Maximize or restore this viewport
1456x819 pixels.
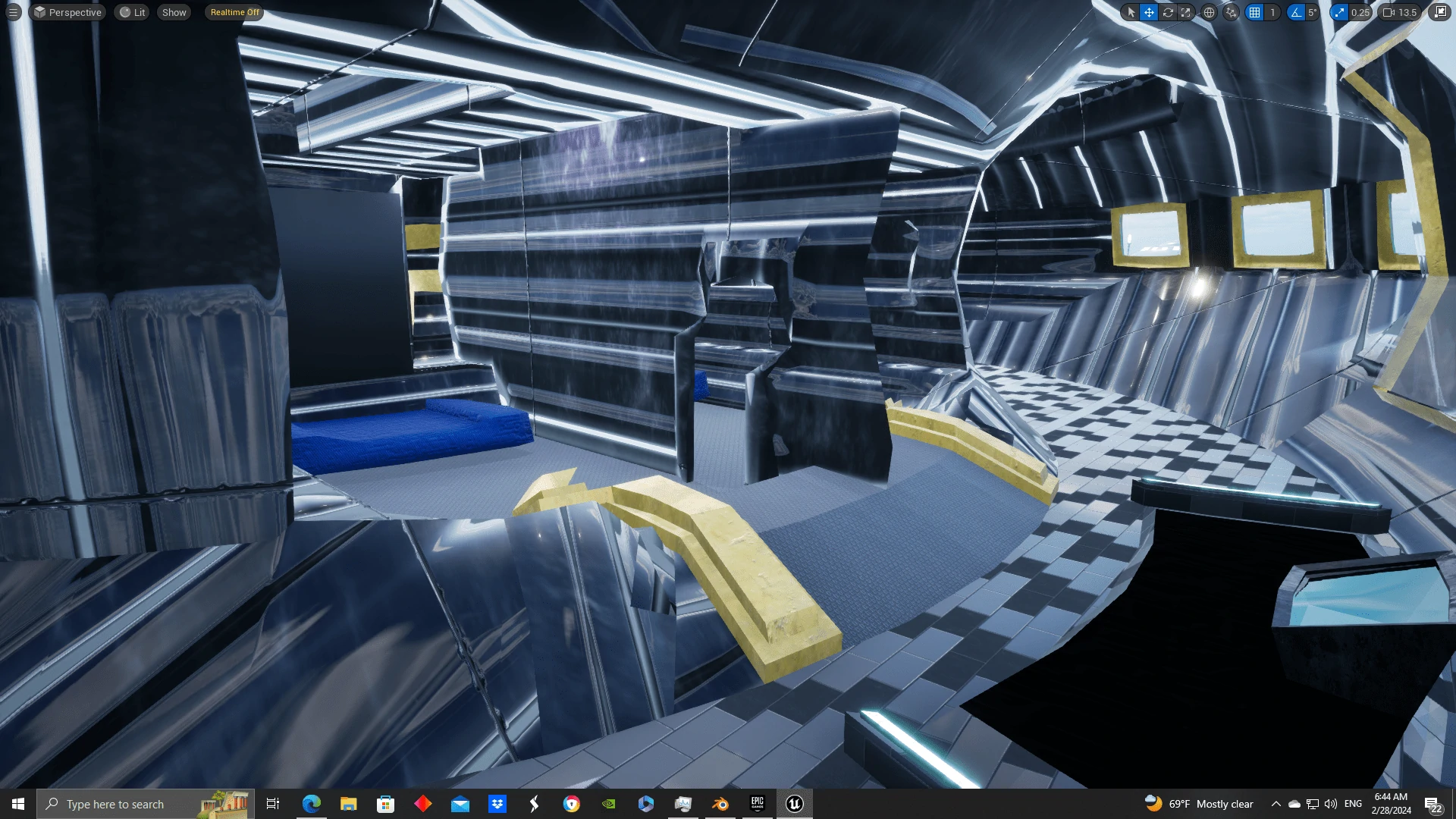(1439, 12)
